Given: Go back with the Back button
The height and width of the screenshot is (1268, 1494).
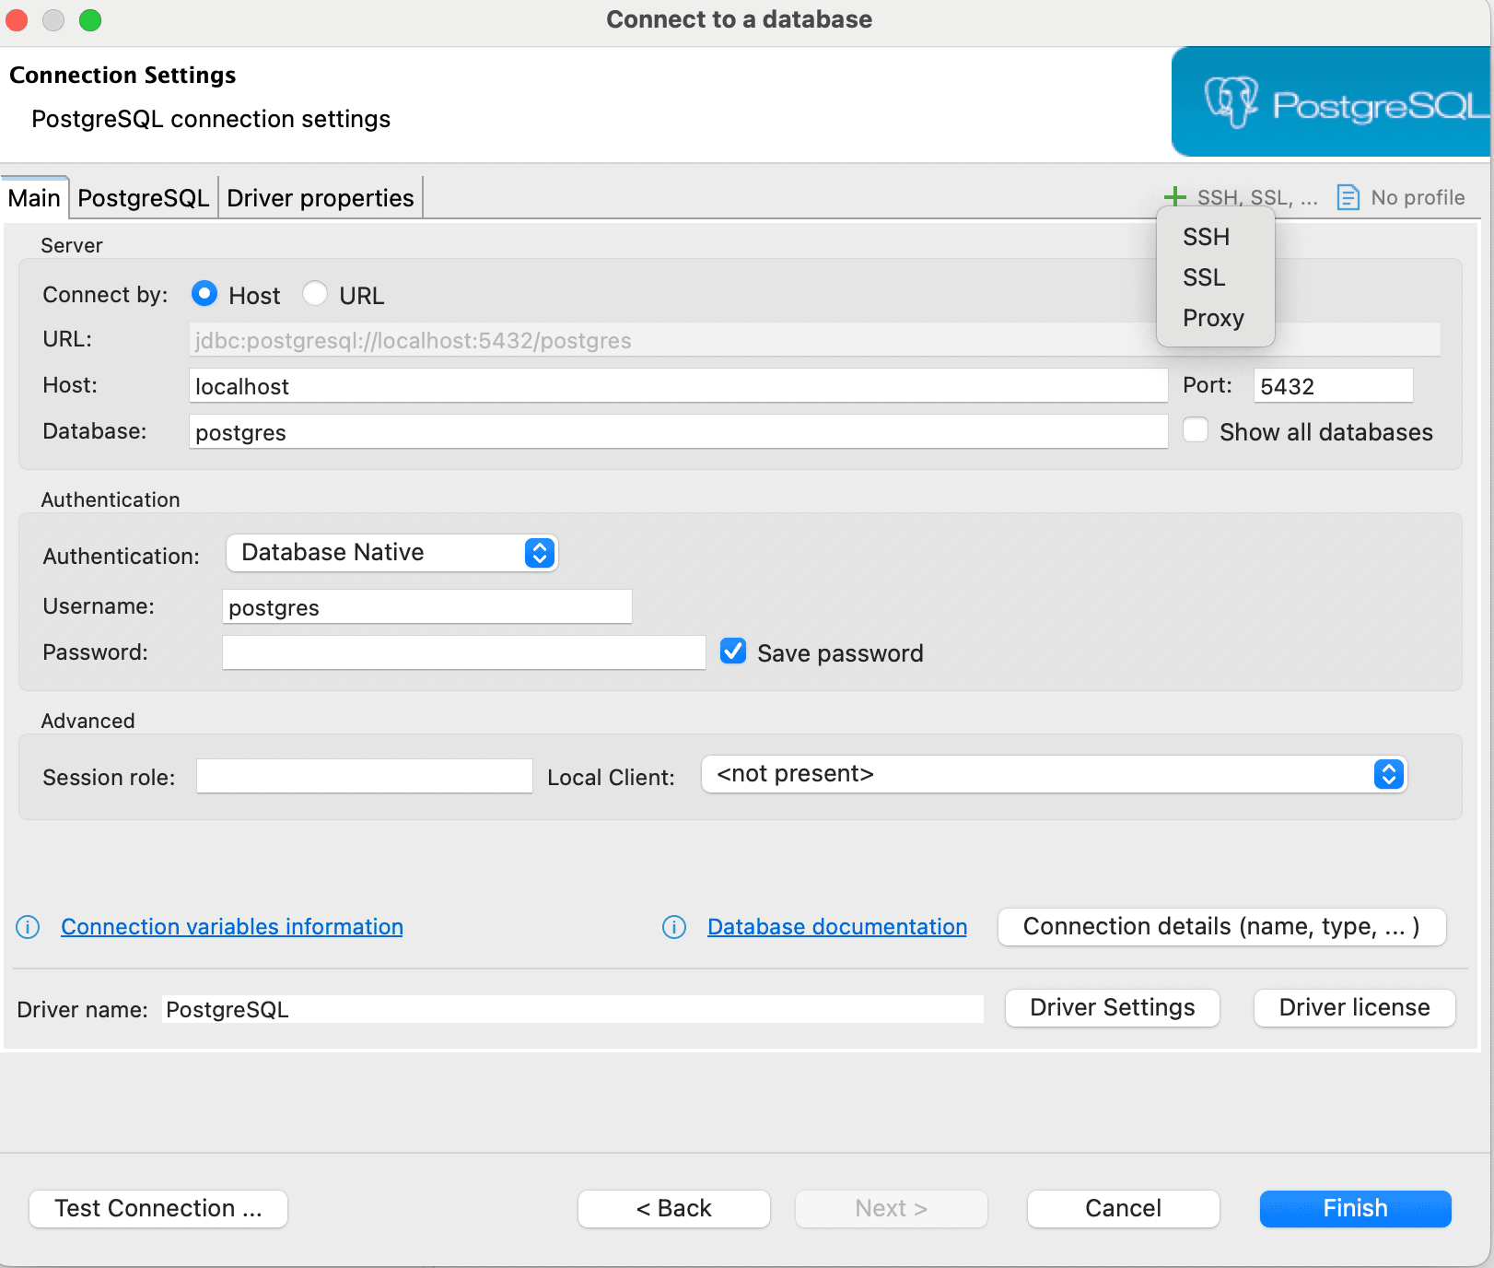Looking at the screenshot, I should [x=674, y=1209].
